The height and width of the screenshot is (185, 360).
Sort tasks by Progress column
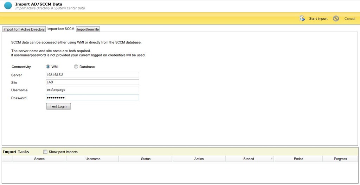point(340,159)
